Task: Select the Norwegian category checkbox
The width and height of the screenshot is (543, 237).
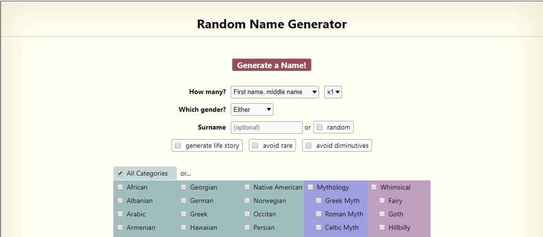Action: pyautogui.click(x=247, y=201)
